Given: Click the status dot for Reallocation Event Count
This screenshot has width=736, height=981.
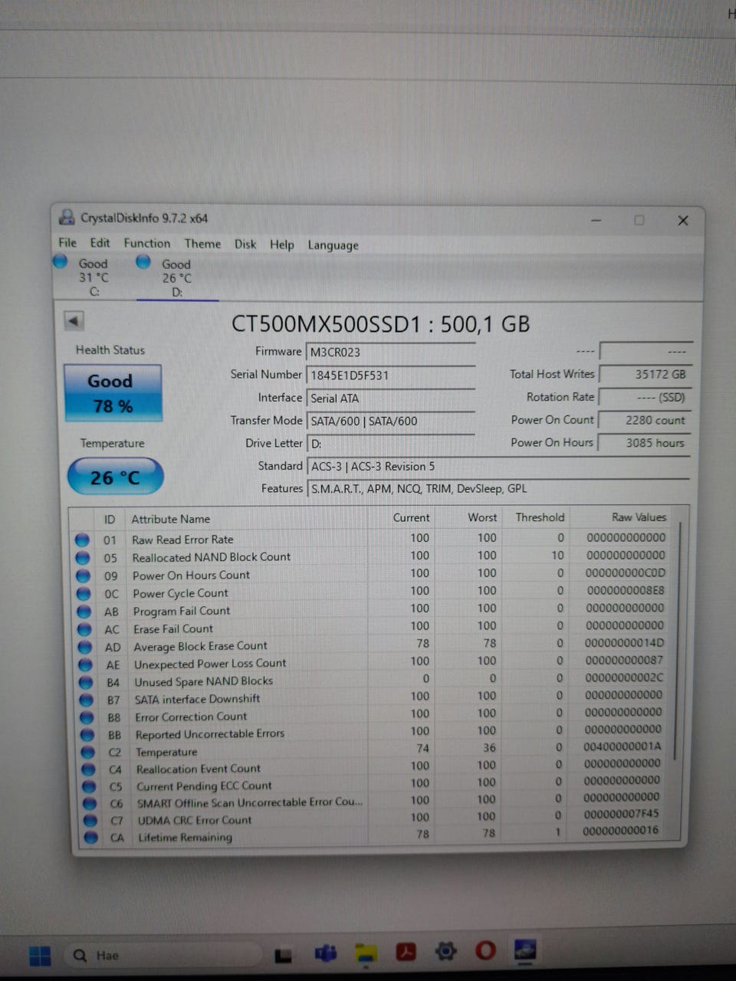Looking at the screenshot, I should pyautogui.click(x=89, y=769).
